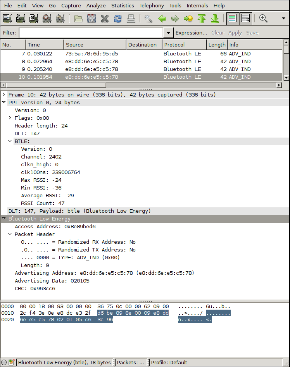Open the Capture menu
The height and width of the screenshot is (367, 290).
(71, 5)
